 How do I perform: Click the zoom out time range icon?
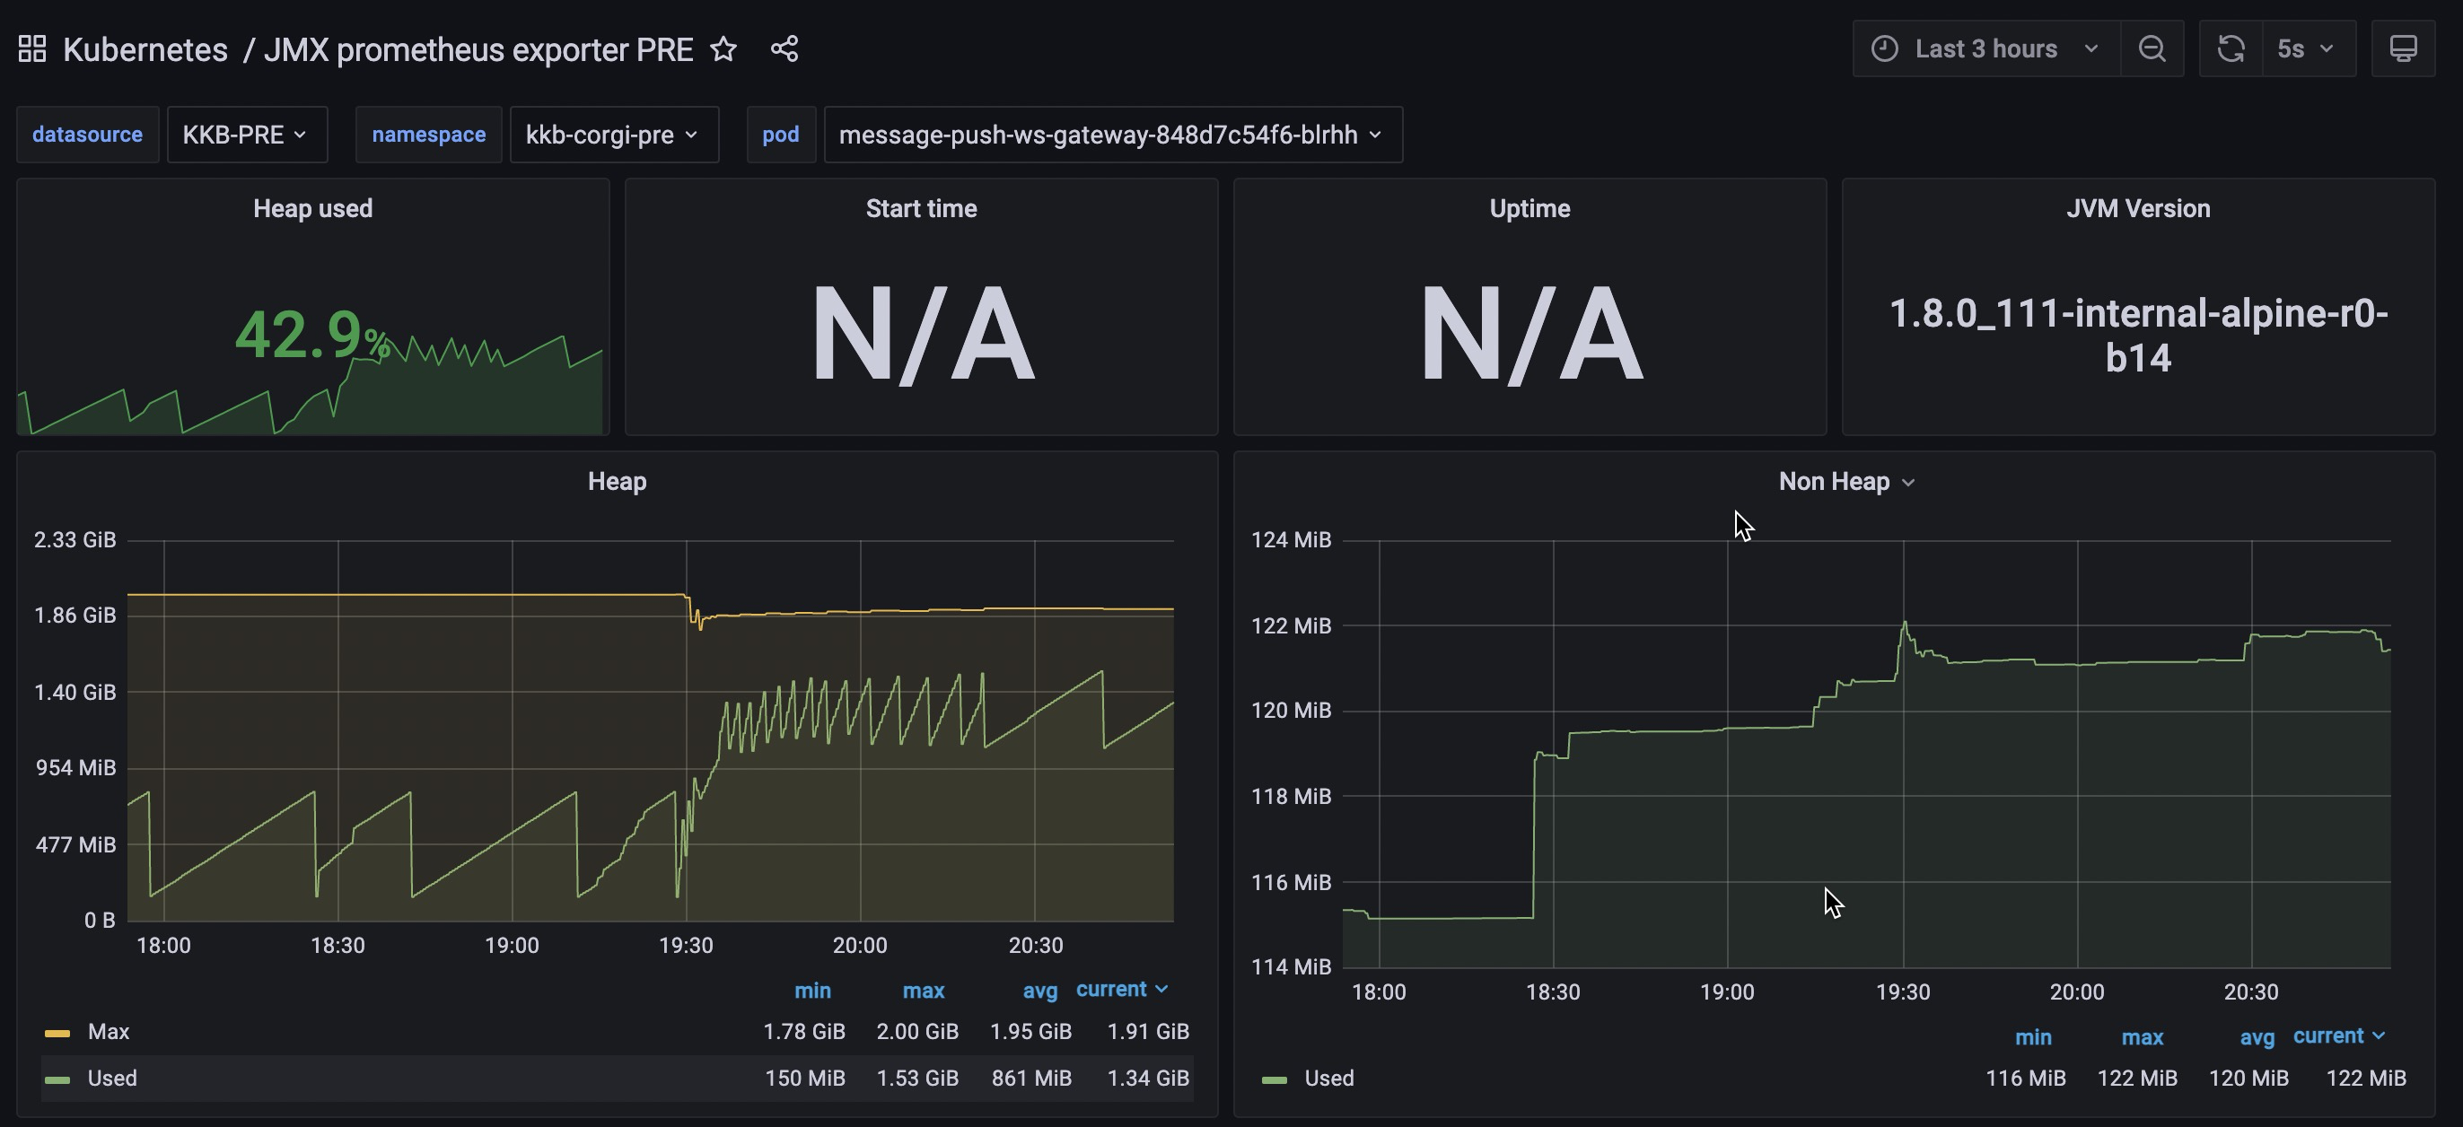[x=2152, y=48]
